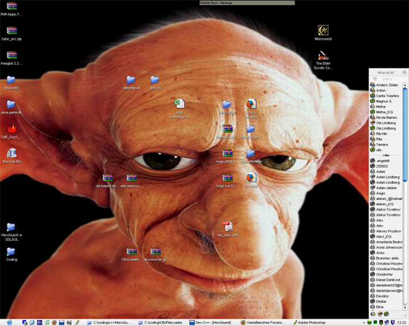Image resolution: width=409 pixels, height=326 pixels.
Task: Click the shield icon in system tray
Action: coord(392,322)
